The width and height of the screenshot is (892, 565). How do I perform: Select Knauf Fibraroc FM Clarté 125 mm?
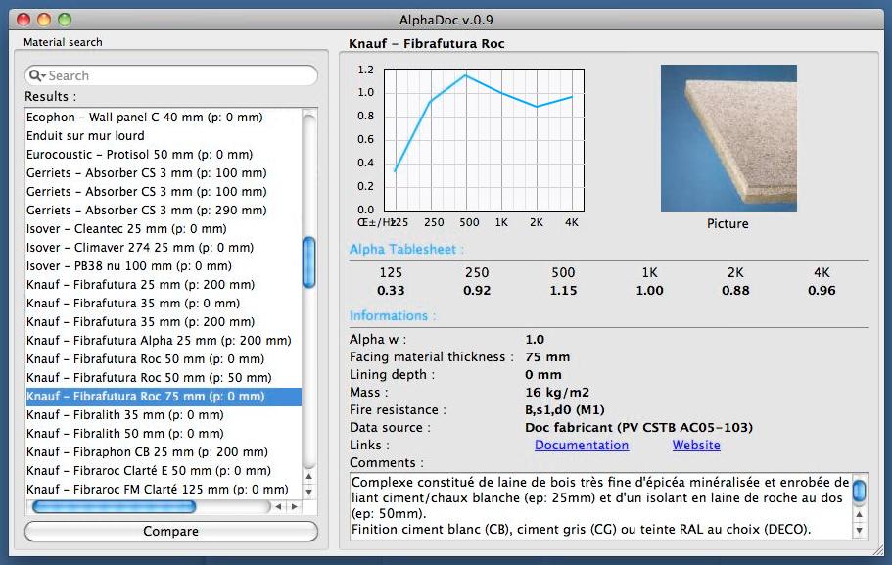pos(157,489)
